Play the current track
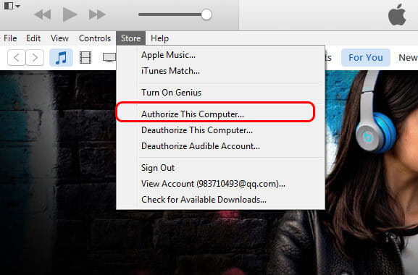Viewport: 418px width, 275px height. click(70, 14)
